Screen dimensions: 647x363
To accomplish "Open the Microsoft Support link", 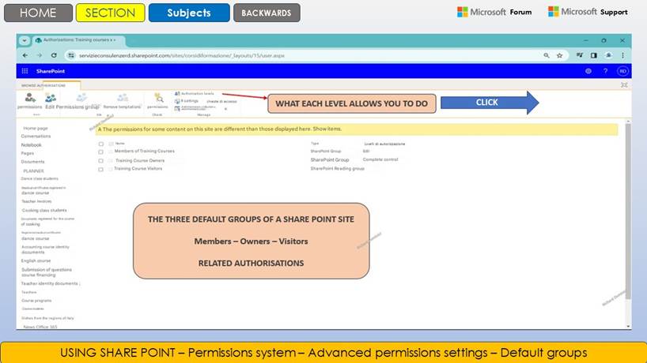I will pos(588,12).
